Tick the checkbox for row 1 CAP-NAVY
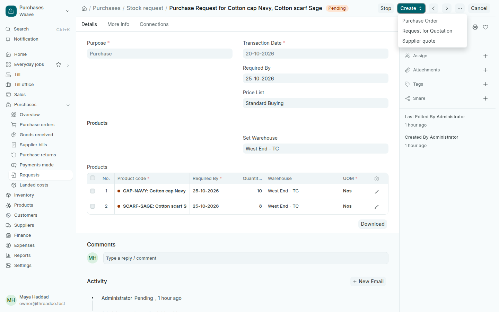The height and width of the screenshot is (312, 499). pyautogui.click(x=93, y=191)
